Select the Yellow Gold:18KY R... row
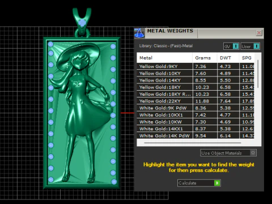The image size is (272, 204). pyautogui.click(x=195, y=94)
